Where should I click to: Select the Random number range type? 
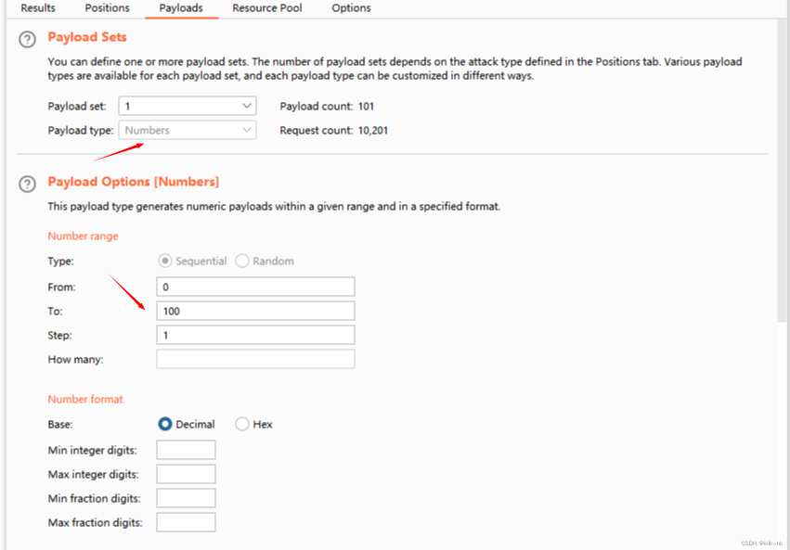coord(242,262)
